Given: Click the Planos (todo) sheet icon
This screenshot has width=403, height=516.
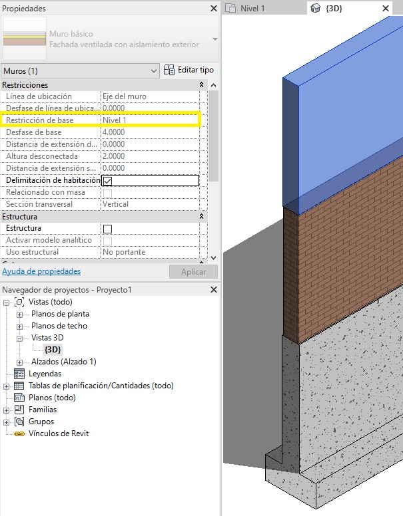Looking at the screenshot, I should click(x=19, y=398).
